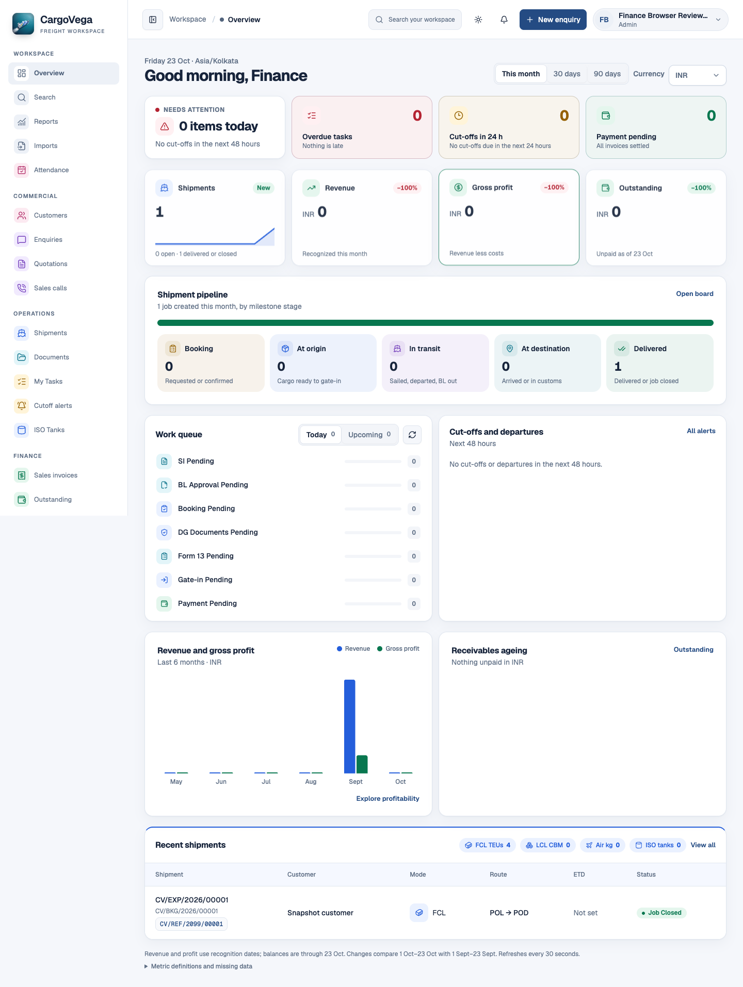
Task: Click the workspace search field
Action: coord(415,20)
